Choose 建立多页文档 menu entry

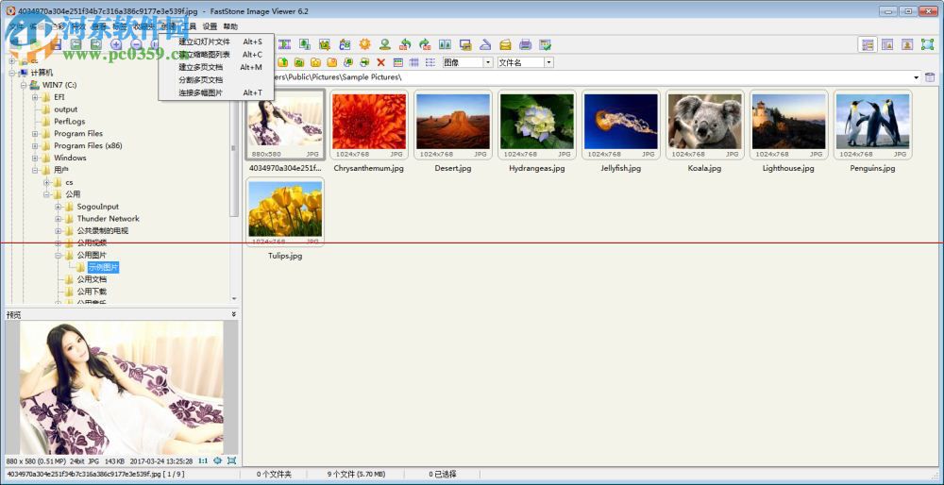tap(216, 67)
